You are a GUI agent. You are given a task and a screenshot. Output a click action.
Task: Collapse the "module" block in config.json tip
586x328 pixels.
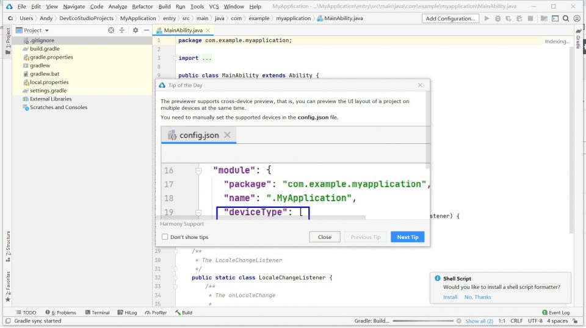point(198,171)
